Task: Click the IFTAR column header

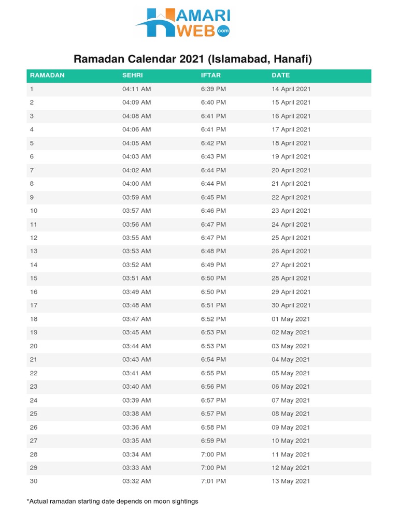Action: tap(211, 76)
